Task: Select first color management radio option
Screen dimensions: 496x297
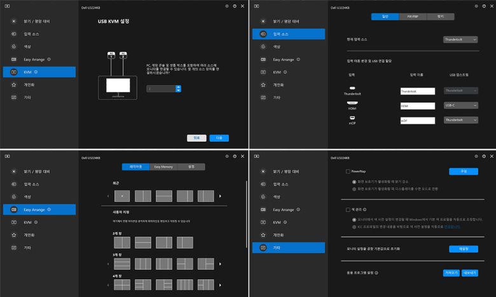Action: pyautogui.click(x=354, y=220)
